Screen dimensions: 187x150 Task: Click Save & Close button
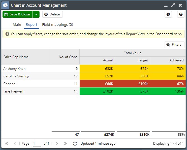(x=18, y=14)
